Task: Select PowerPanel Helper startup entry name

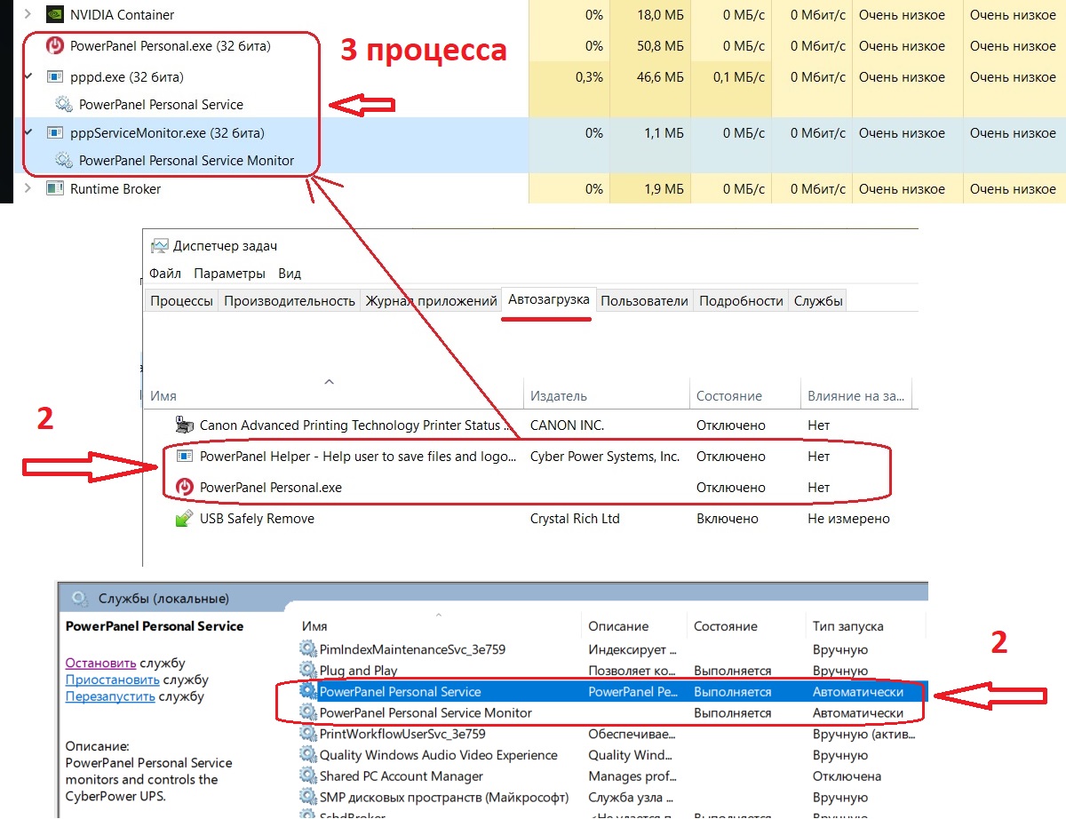Action: (358, 457)
